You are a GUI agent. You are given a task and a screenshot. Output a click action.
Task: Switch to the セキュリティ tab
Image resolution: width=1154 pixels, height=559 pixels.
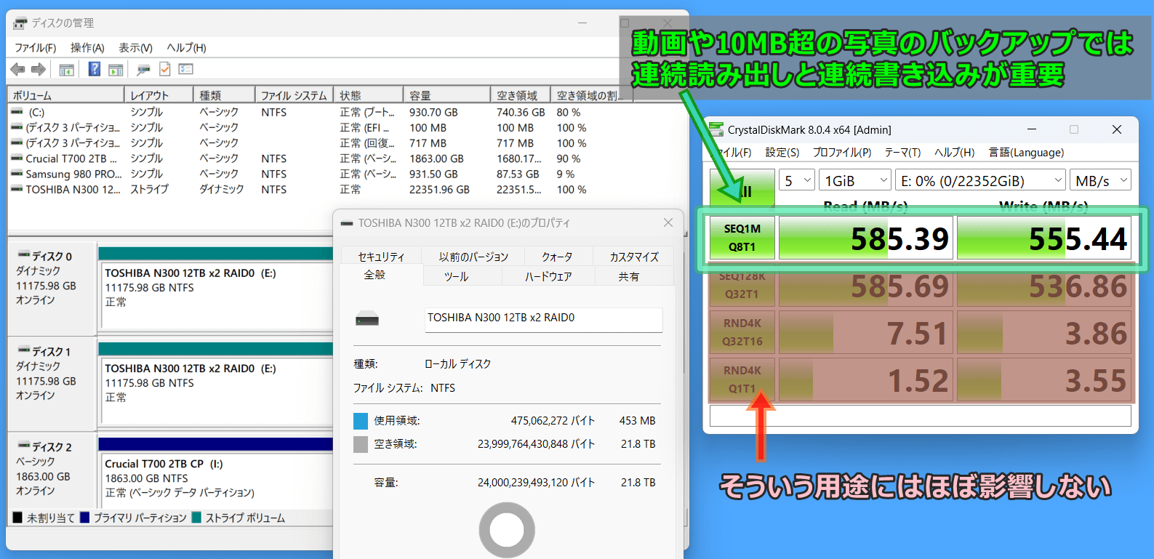click(x=382, y=257)
